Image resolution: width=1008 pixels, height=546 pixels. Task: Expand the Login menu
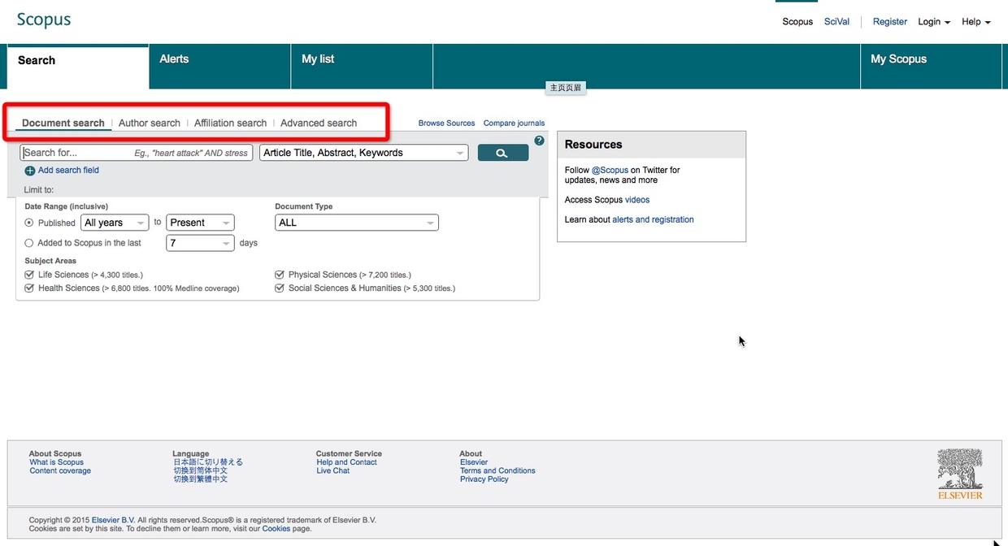934,22
